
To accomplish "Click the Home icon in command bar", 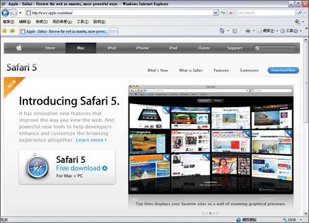I will click(222, 31).
